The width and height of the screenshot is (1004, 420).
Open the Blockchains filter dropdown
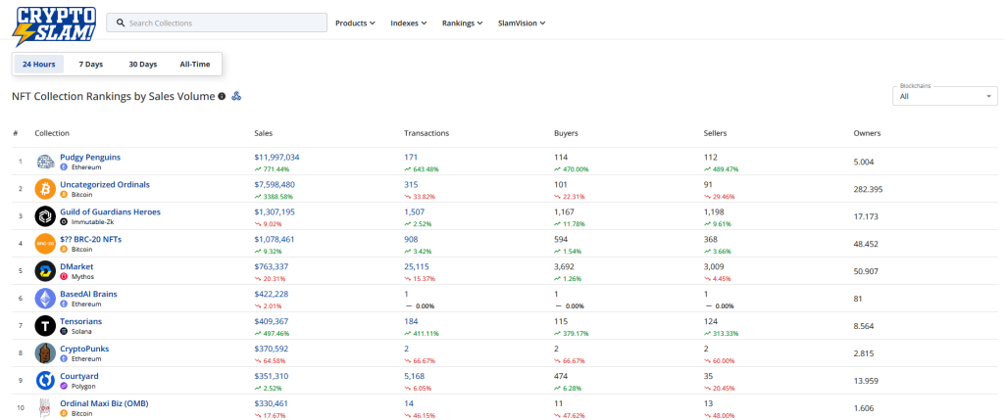pos(945,96)
